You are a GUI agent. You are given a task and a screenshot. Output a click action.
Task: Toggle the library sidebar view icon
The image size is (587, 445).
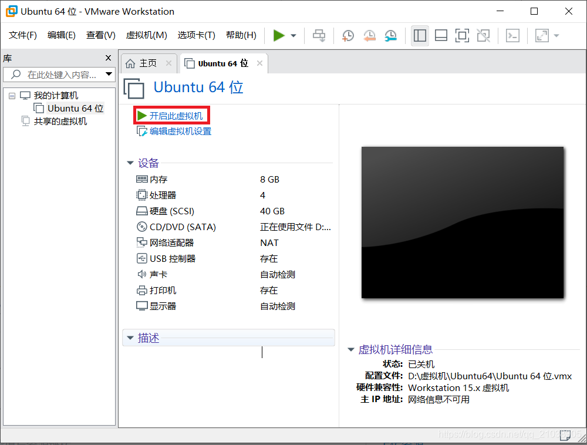420,36
